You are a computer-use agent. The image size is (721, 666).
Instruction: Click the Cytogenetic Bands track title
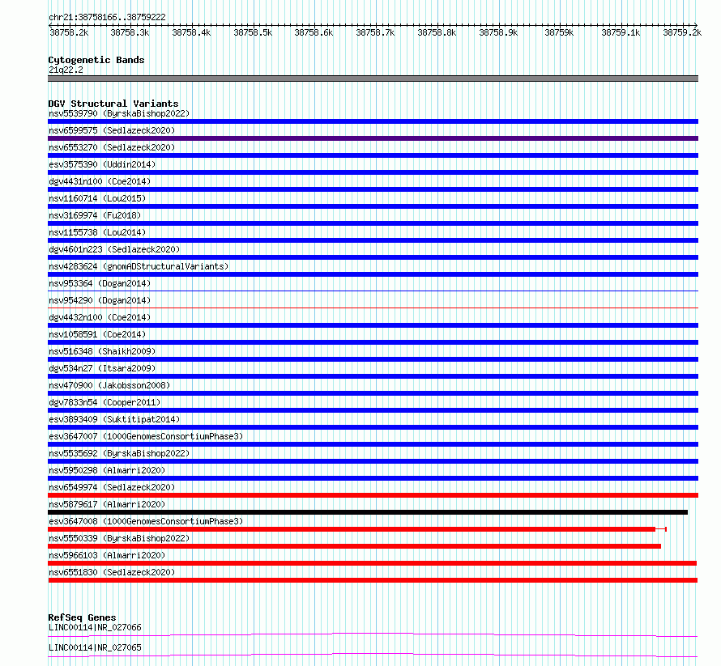(96, 60)
